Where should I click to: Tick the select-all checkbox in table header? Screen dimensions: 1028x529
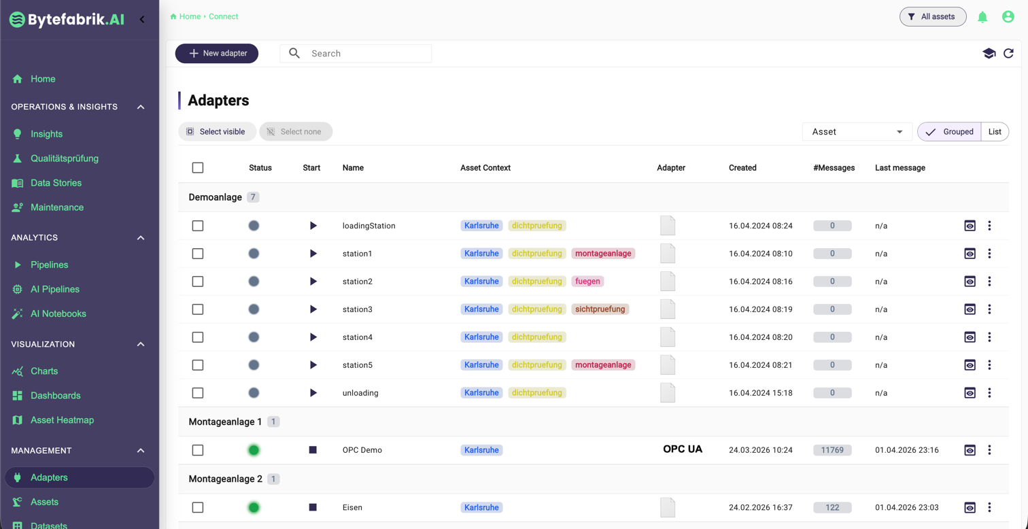198,168
